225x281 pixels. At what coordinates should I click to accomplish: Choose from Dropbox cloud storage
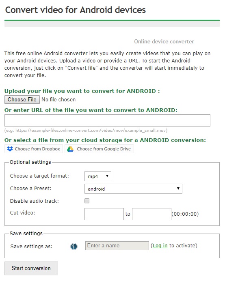click(34, 149)
